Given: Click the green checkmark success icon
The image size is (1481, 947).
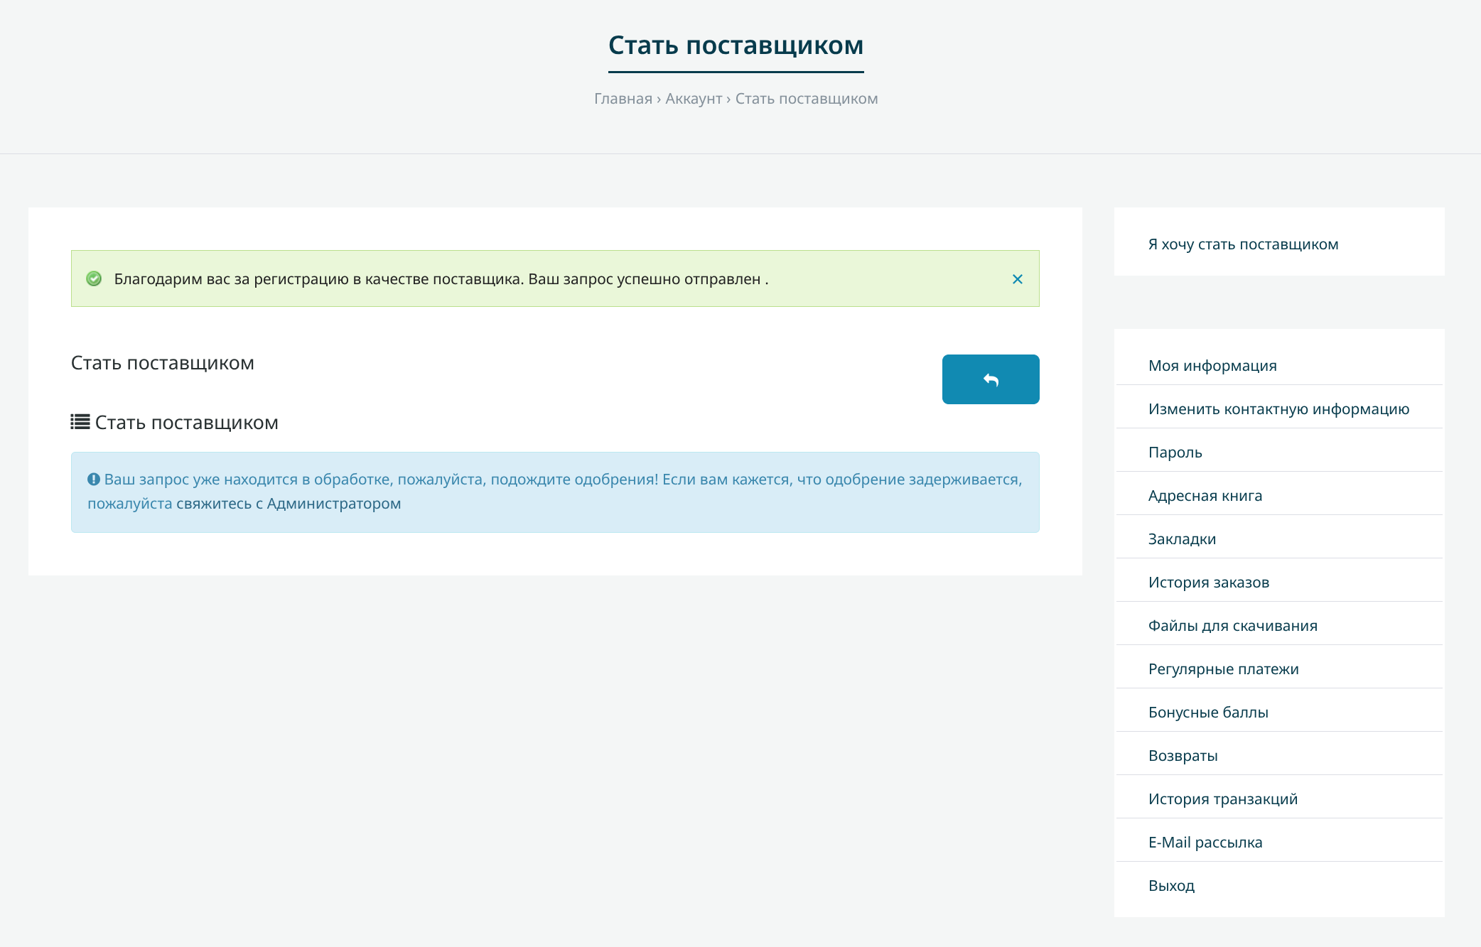Looking at the screenshot, I should click(x=94, y=279).
